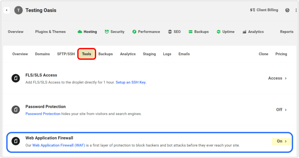Open the Setup an SSH Key link
The image size is (299, 158).
click(x=130, y=82)
